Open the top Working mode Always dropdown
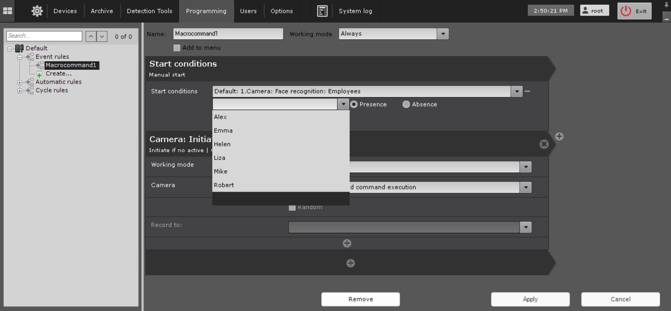Image resolution: width=671 pixels, height=311 pixels. [x=443, y=34]
